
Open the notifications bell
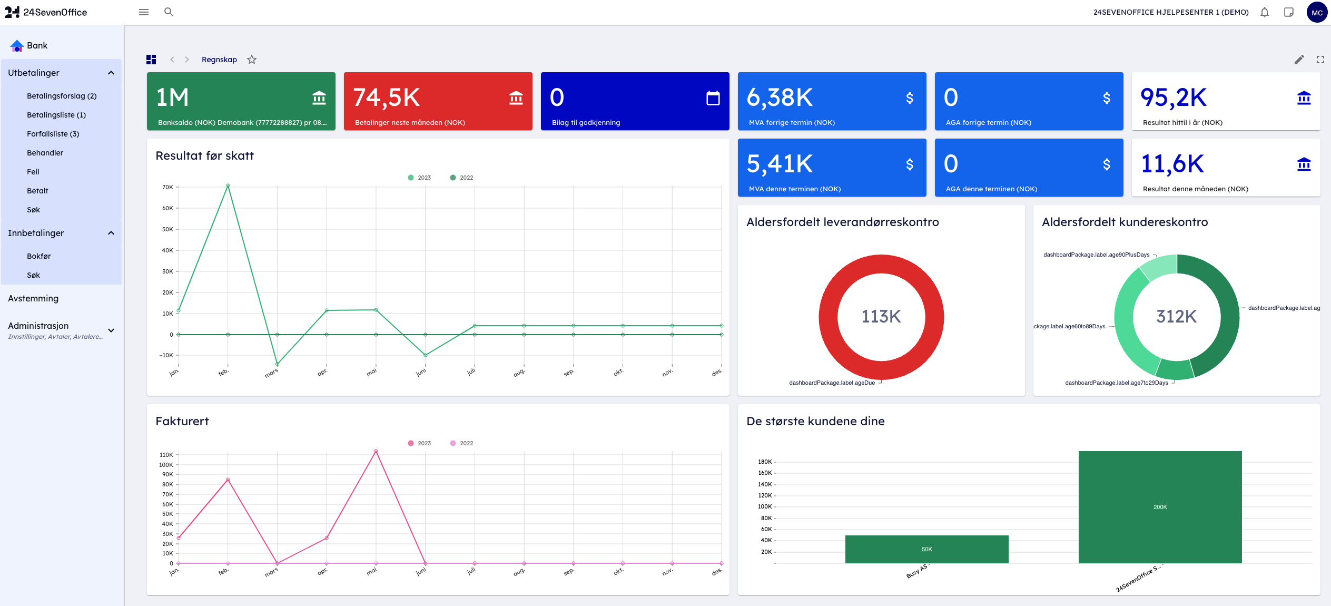(1264, 12)
